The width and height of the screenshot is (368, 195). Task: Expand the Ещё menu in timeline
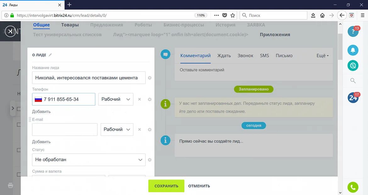point(322,56)
